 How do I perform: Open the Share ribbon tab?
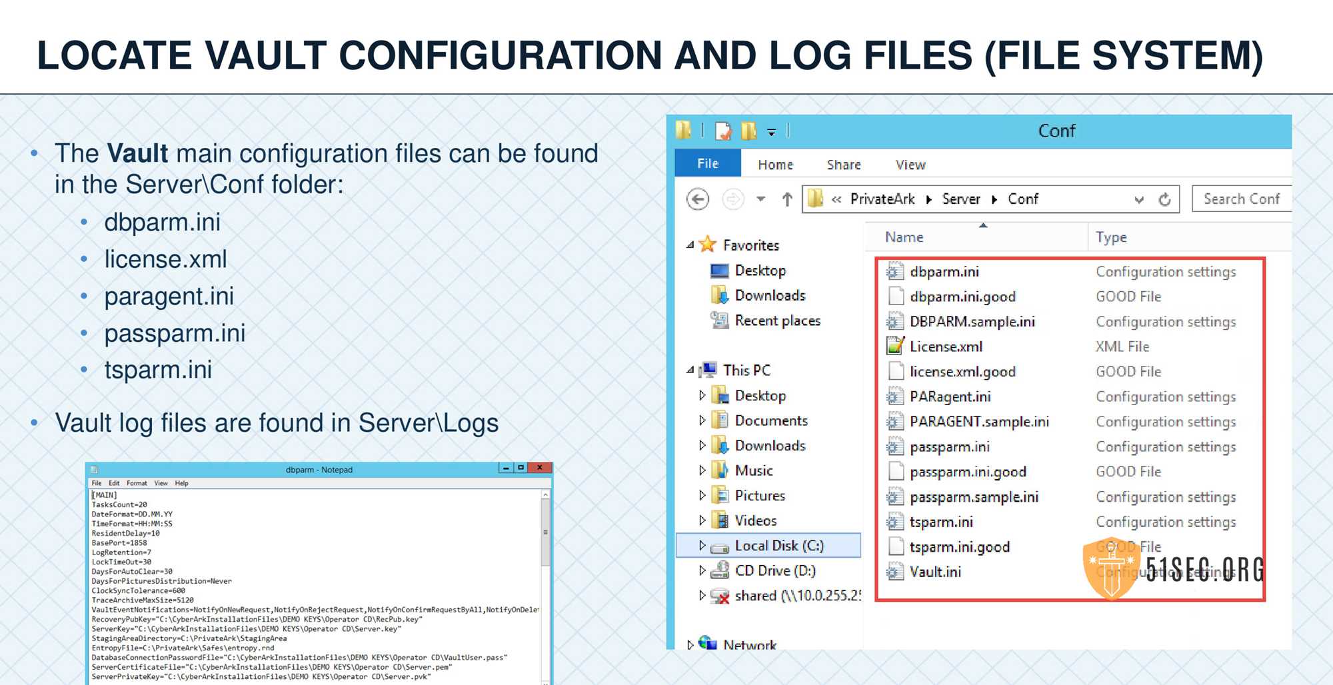tap(844, 165)
